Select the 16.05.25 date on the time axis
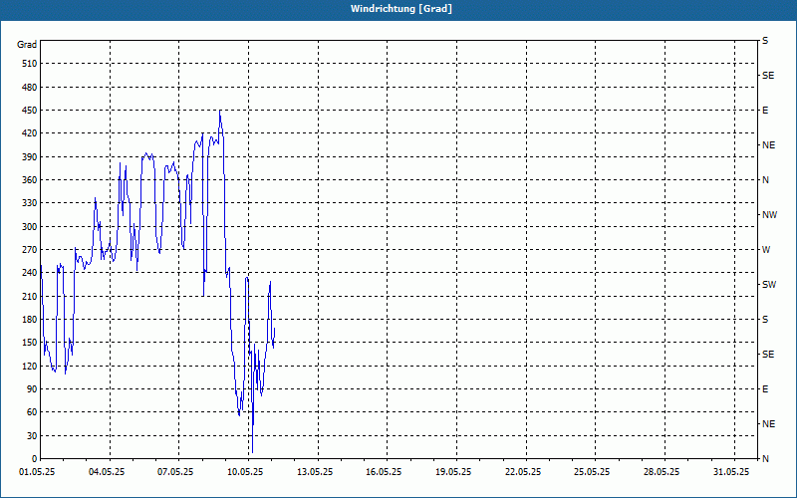Screen dimensions: 797x498 pyautogui.click(x=384, y=472)
